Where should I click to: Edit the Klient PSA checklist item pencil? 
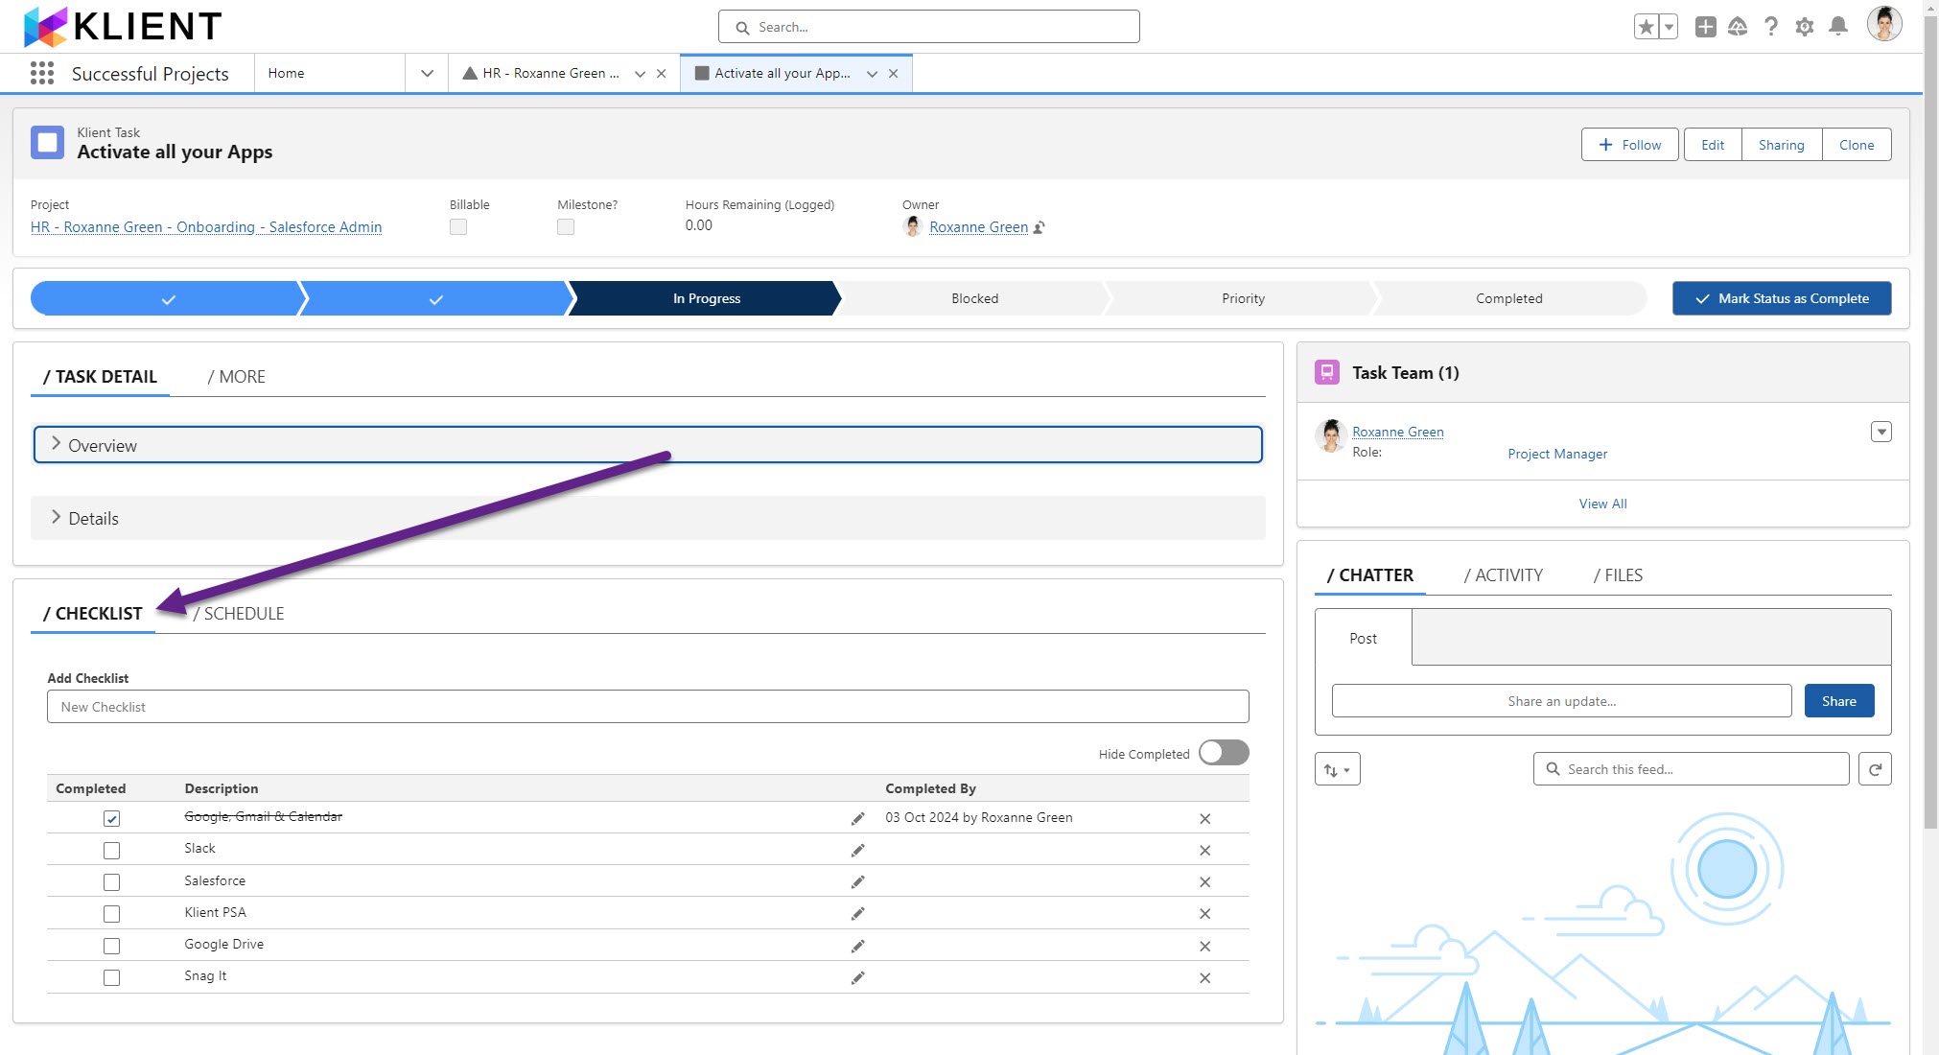point(857,913)
